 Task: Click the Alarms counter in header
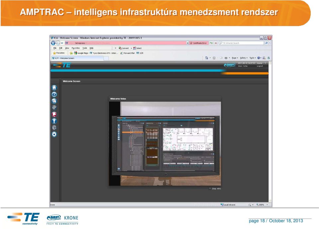[x=261, y=63]
